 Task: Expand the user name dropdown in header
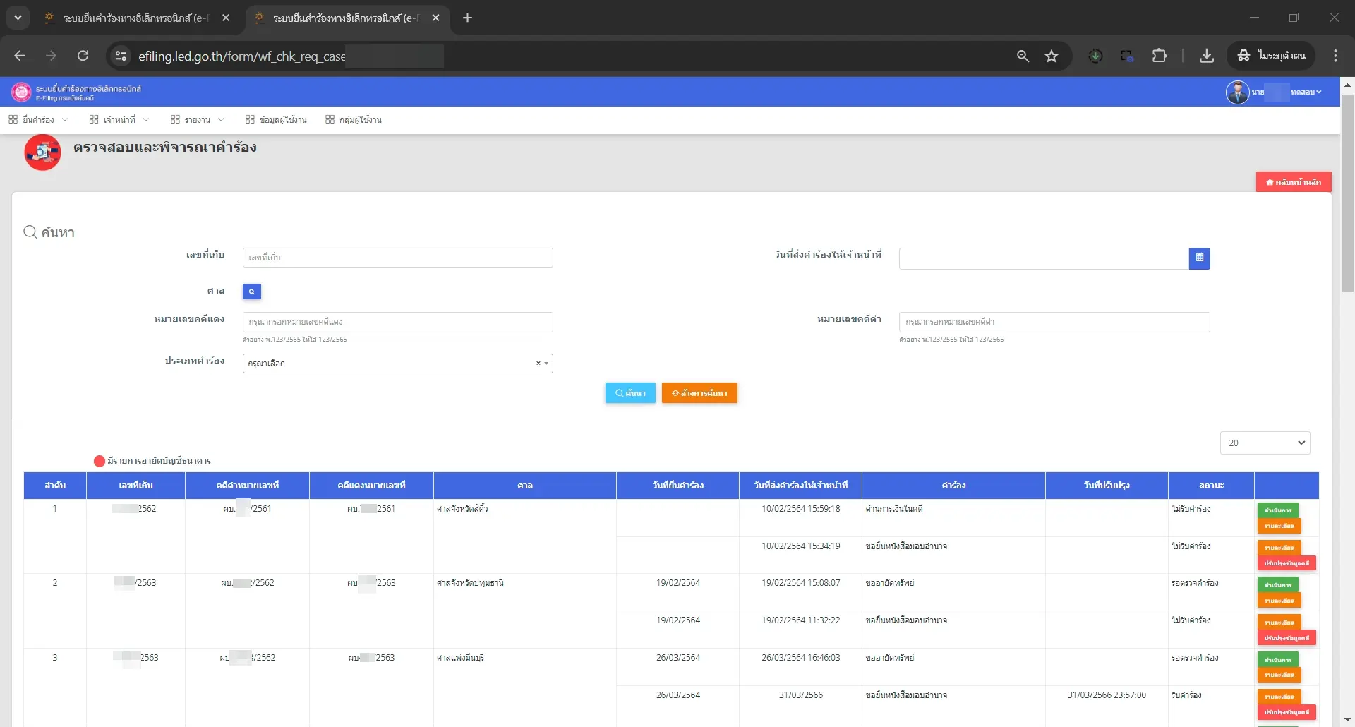point(1306,92)
